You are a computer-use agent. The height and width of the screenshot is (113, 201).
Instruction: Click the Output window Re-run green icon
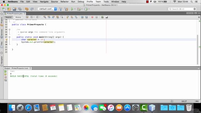6,71
